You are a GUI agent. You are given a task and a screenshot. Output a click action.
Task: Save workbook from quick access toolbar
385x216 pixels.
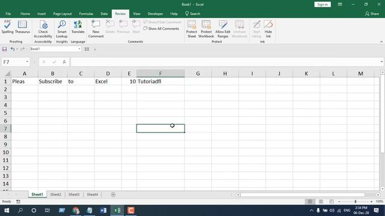4,49
